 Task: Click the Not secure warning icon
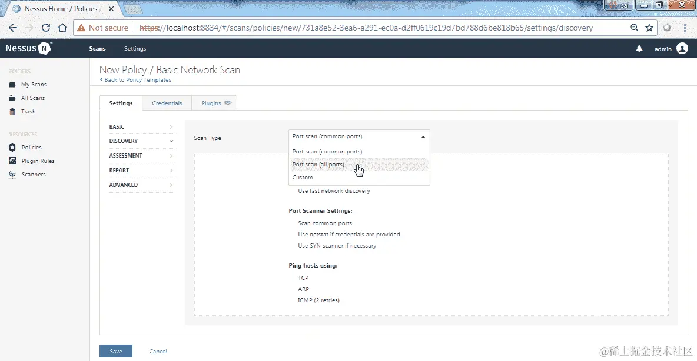click(x=81, y=28)
